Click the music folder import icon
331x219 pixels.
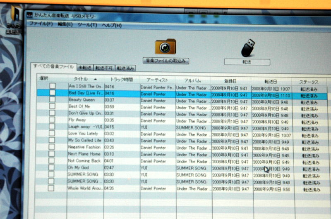pos(165,47)
